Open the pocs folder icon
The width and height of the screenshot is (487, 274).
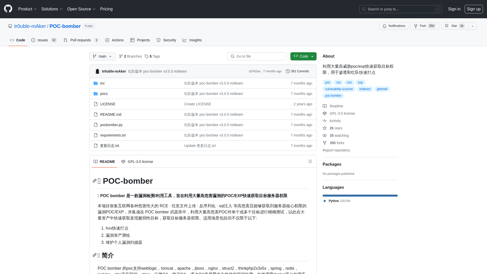point(96,94)
